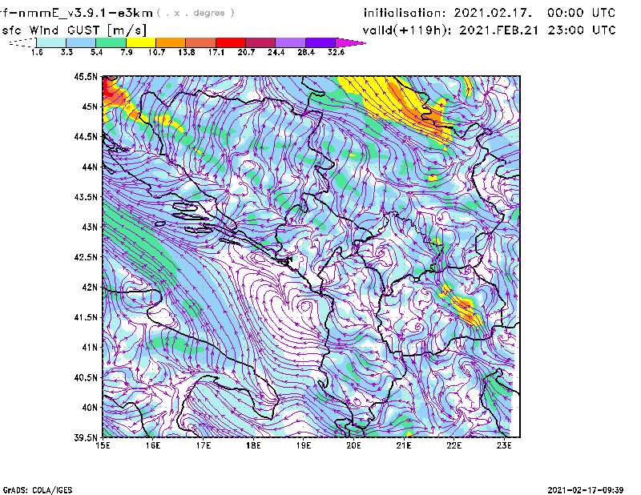The height and width of the screenshot is (495, 641).
Task: Click the '00:00 UTC' initialisation time
Action: 582,13
